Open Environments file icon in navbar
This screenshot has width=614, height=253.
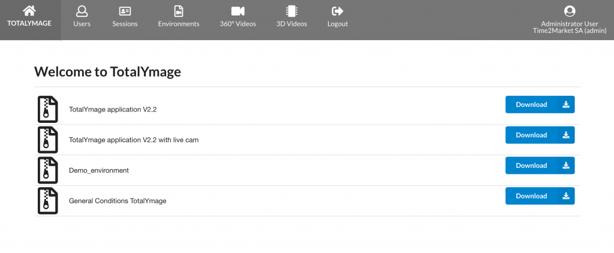179,11
